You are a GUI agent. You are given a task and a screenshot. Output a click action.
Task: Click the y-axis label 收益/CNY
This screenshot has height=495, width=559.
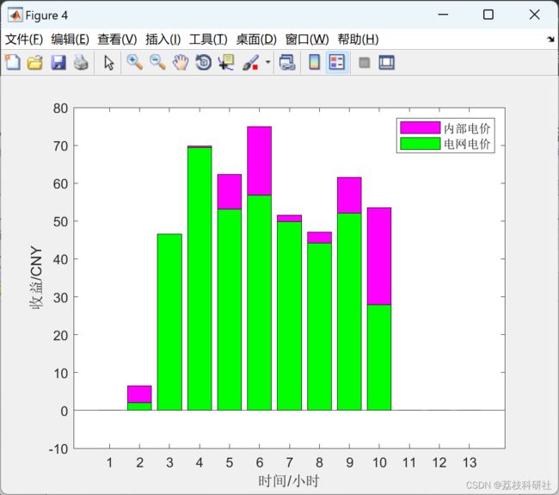[36, 277]
